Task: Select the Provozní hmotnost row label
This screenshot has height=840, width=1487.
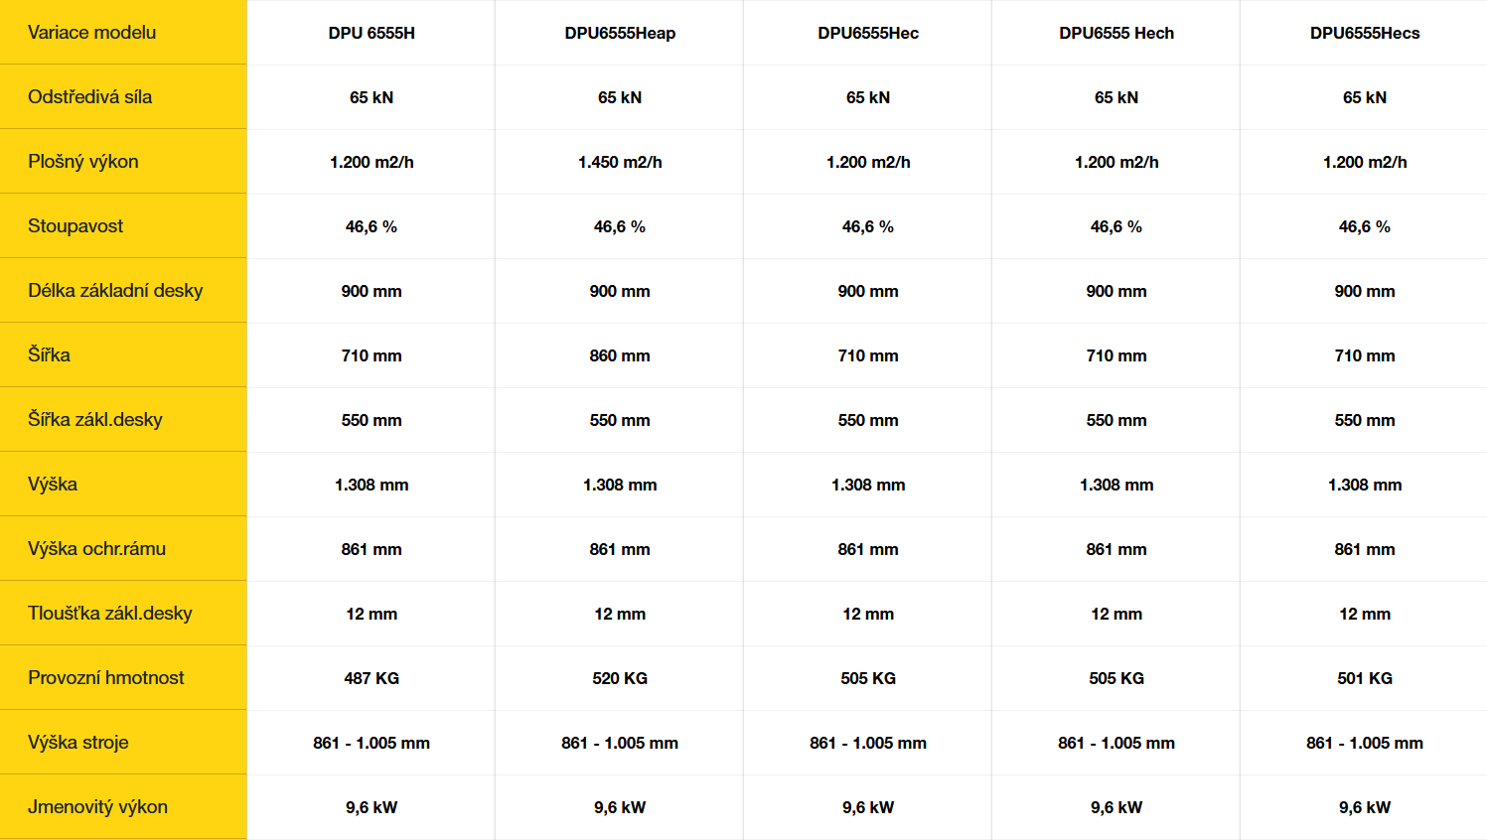Action: [106, 677]
